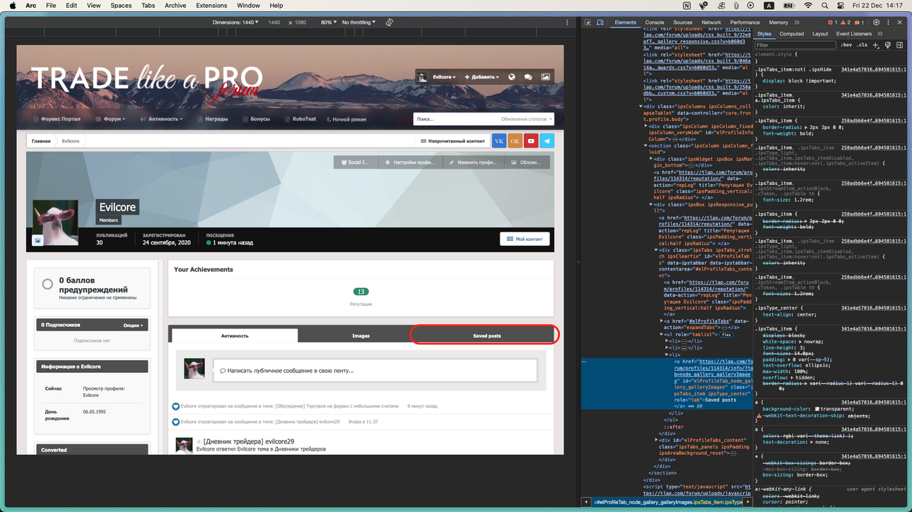
Task: Click the Wi-Fi icon in macOS menu bar
Action: click(807, 6)
